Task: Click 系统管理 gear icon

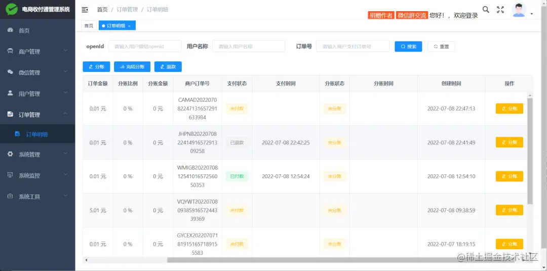Action: coord(10,154)
